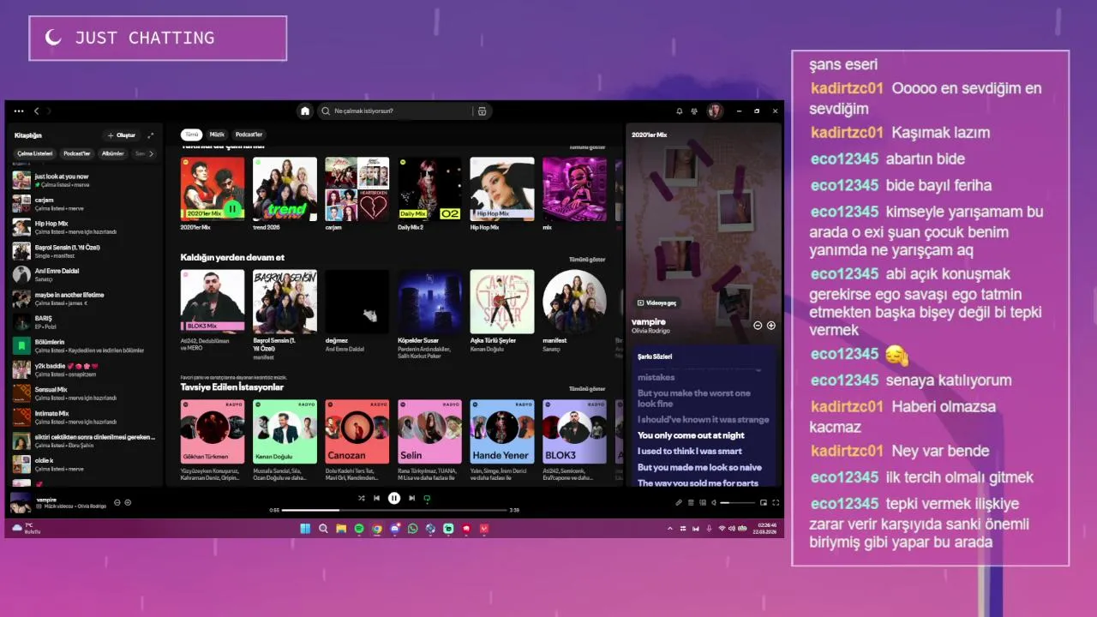The width and height of the screenshot is (1097, 617).
Task: Open 'just look at you now' playlist in library
Action: [x=84, y=180]
